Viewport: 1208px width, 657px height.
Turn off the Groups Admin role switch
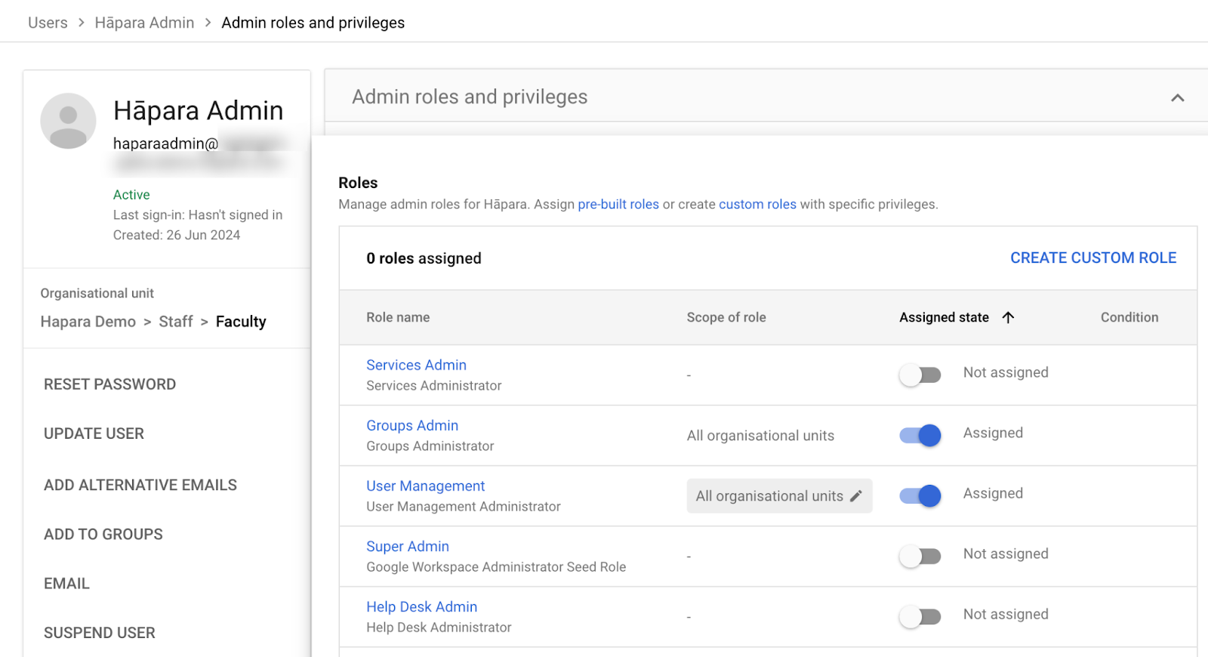click(x=920, y=435)
